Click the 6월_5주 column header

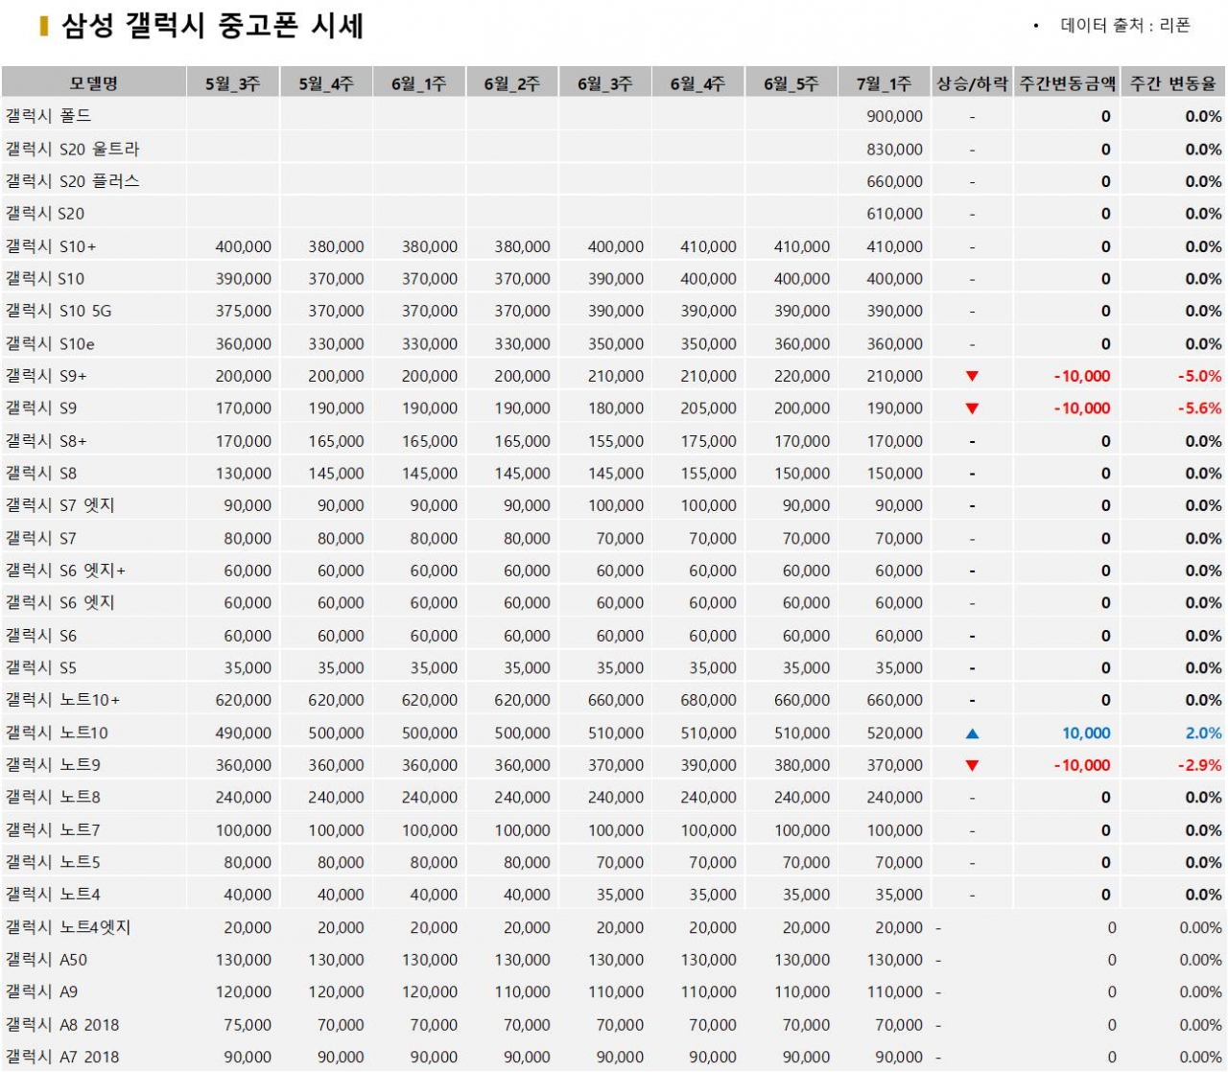(791, 83)
